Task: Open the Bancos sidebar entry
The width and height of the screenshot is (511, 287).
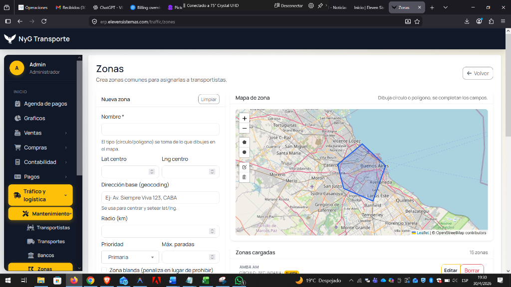Action: (x=41, y=255)
